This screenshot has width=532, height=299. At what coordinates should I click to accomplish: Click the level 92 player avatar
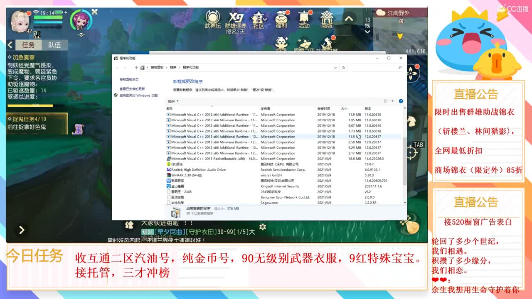pyautogui.click(x=20, y=22)
